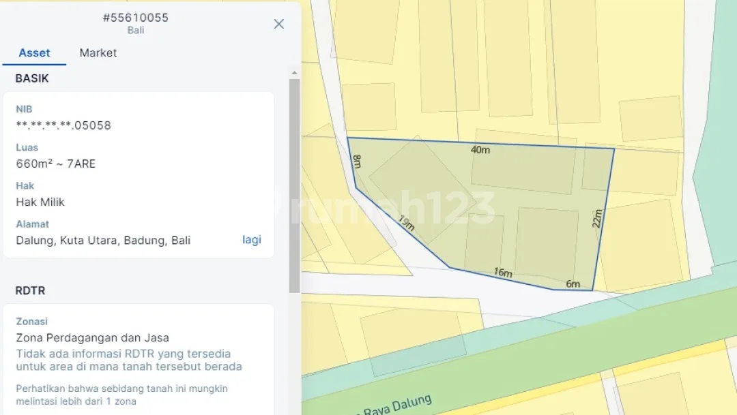Click the NIB number value
The height and width of the screenshot is (415, 737).
pos(63,125)
